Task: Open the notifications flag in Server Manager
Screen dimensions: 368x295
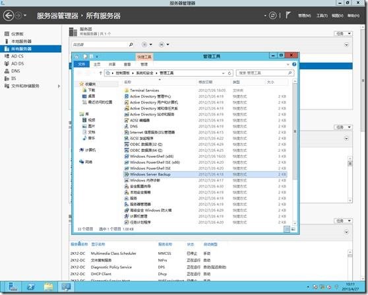Action: [x=288, y=15]
